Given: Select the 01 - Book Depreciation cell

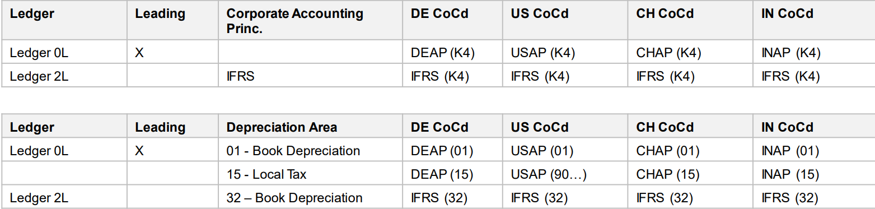Looking at the screenshot, I should tap(293, 151).
